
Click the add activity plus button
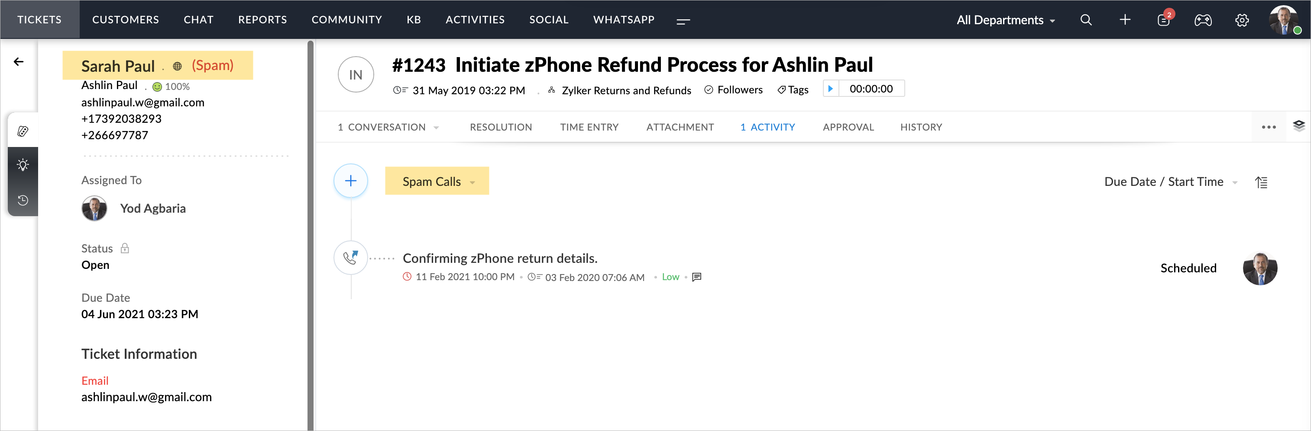pyautogui.click(x=351, y=181)
